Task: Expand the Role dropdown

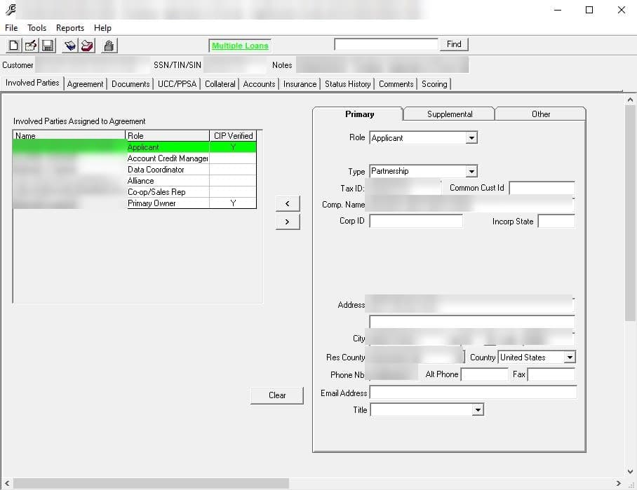Action: pos(471,138)
